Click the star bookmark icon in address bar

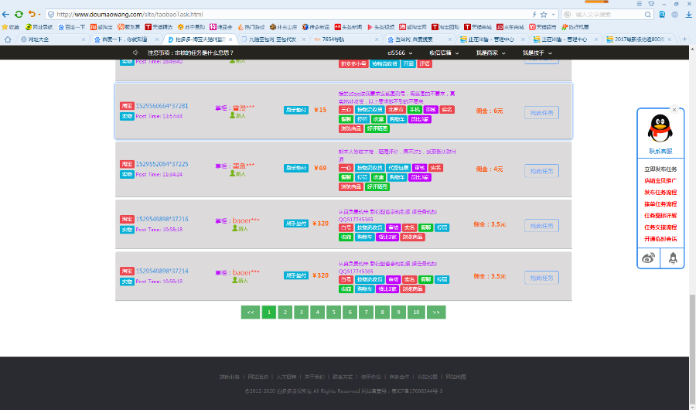[x=544, y=14]
